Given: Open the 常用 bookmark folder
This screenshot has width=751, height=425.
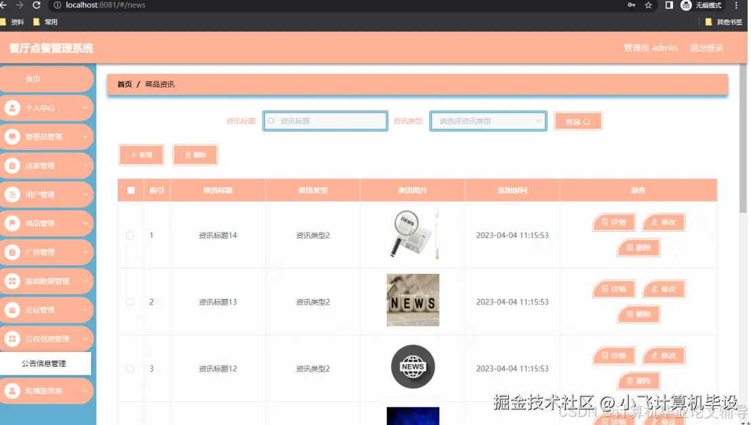Looking at the screenshot, I should [45, 22].
